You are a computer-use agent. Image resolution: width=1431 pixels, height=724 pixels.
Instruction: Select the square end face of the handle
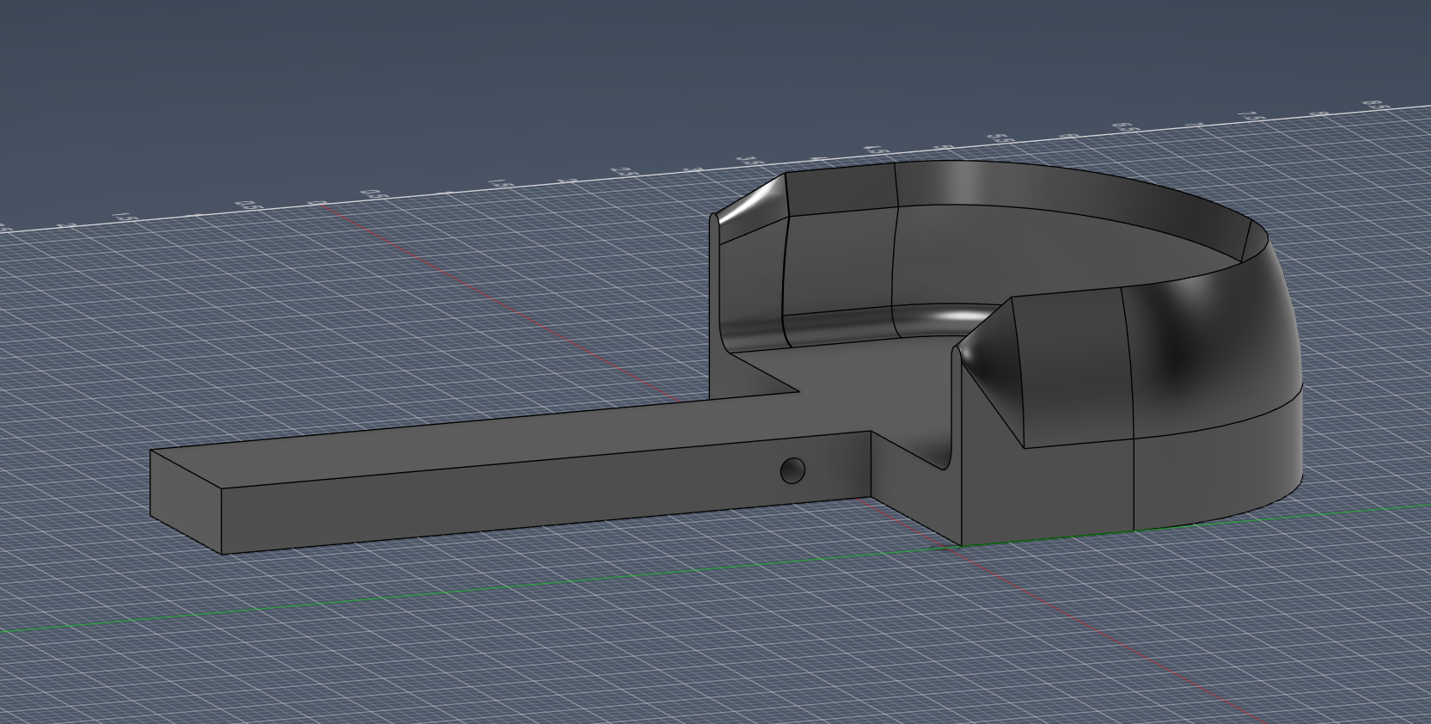coord(187,501)
